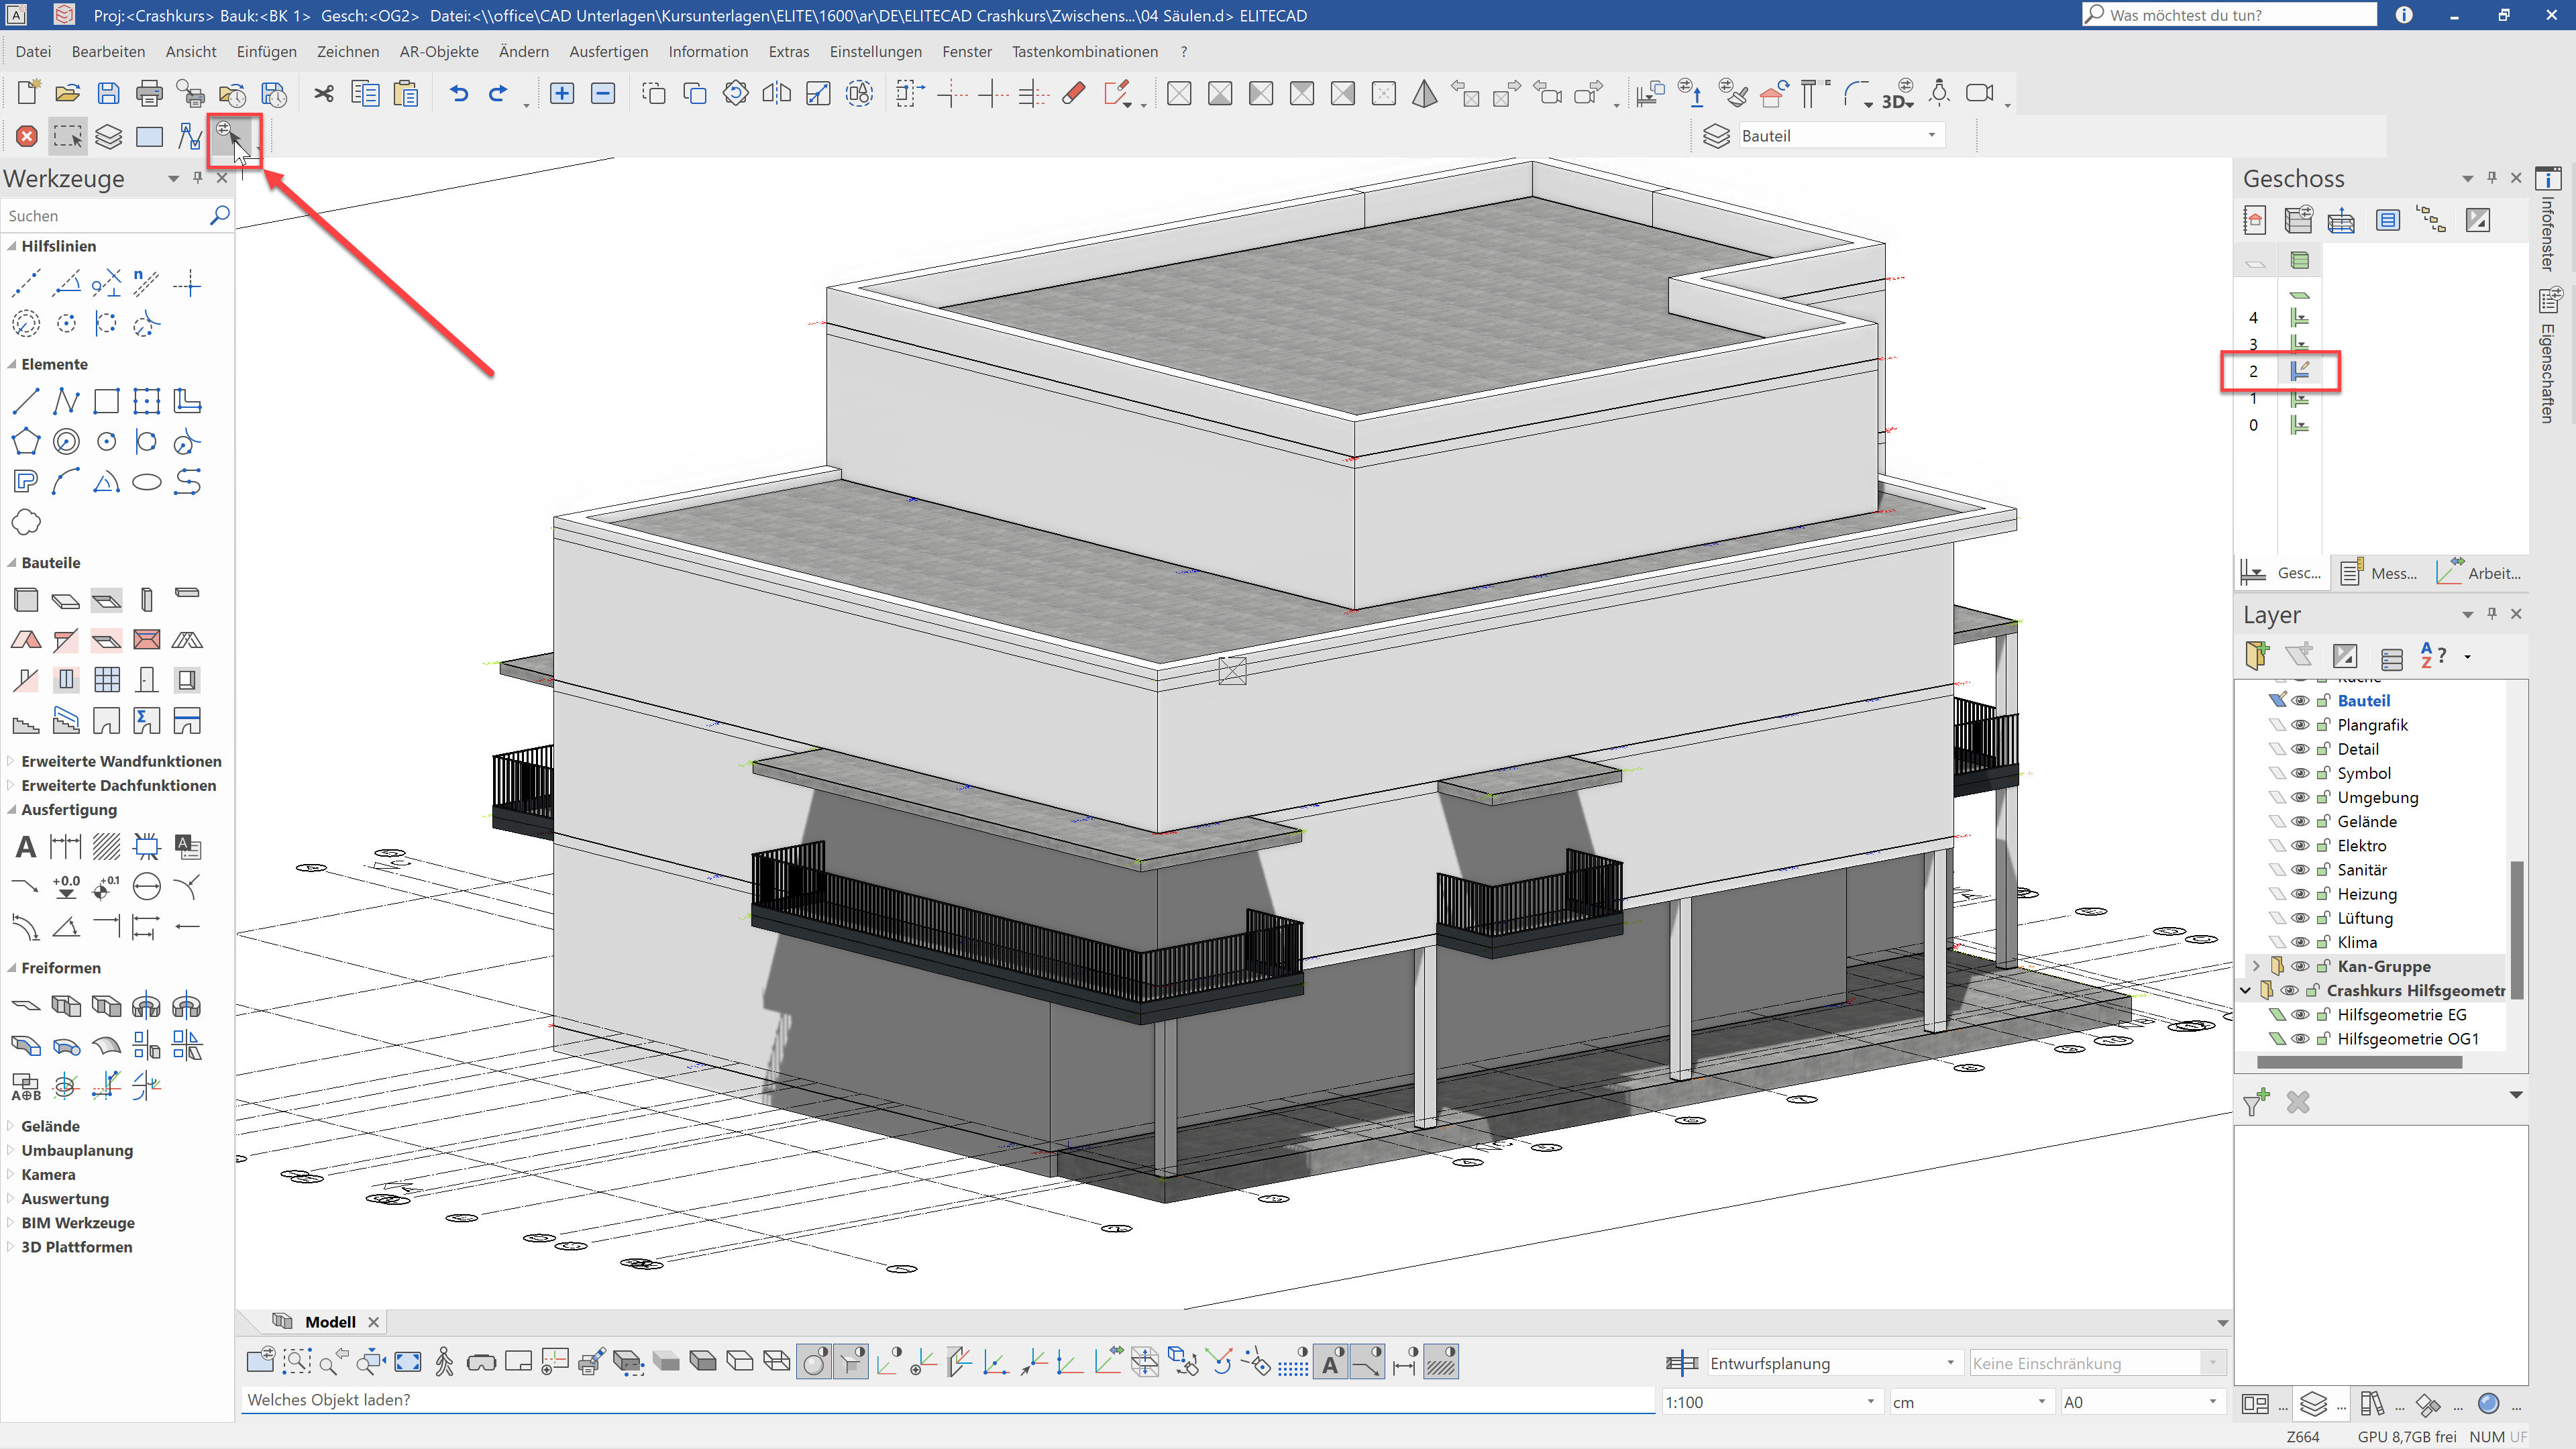Select storey 0 in Geschoss list

[2253, 425]
